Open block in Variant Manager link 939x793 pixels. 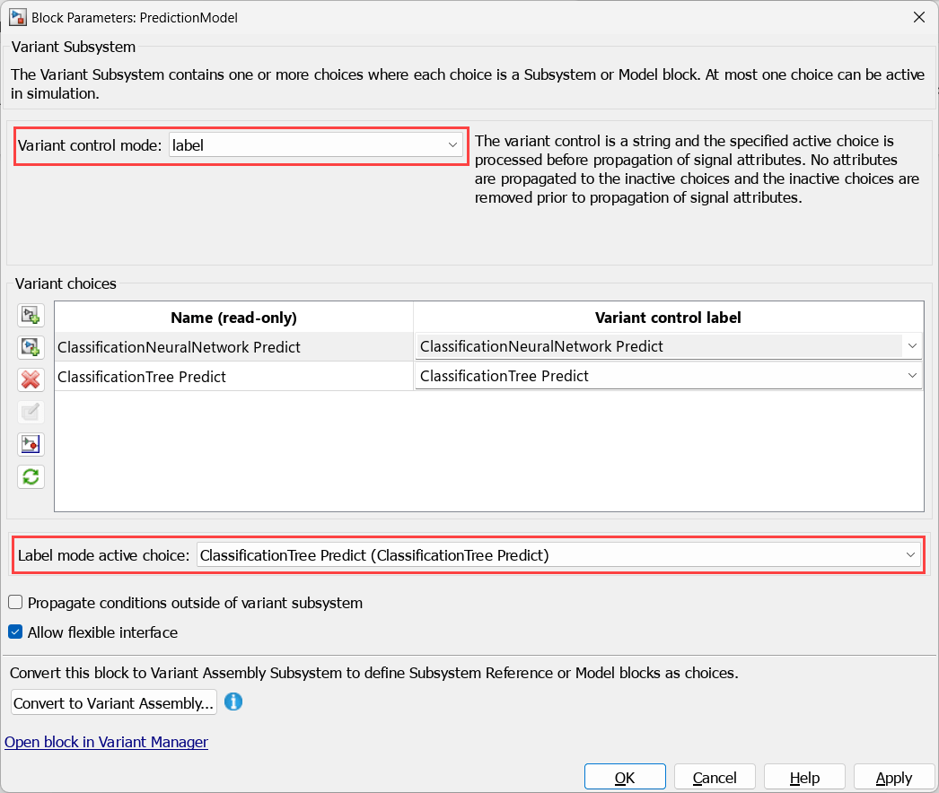pyautogui.click(x=107, y=742)
